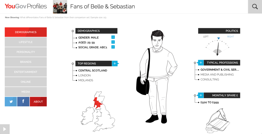Viewport: 262px width, 134px height.
Task: Click the About button
Action: pos(38,102)
